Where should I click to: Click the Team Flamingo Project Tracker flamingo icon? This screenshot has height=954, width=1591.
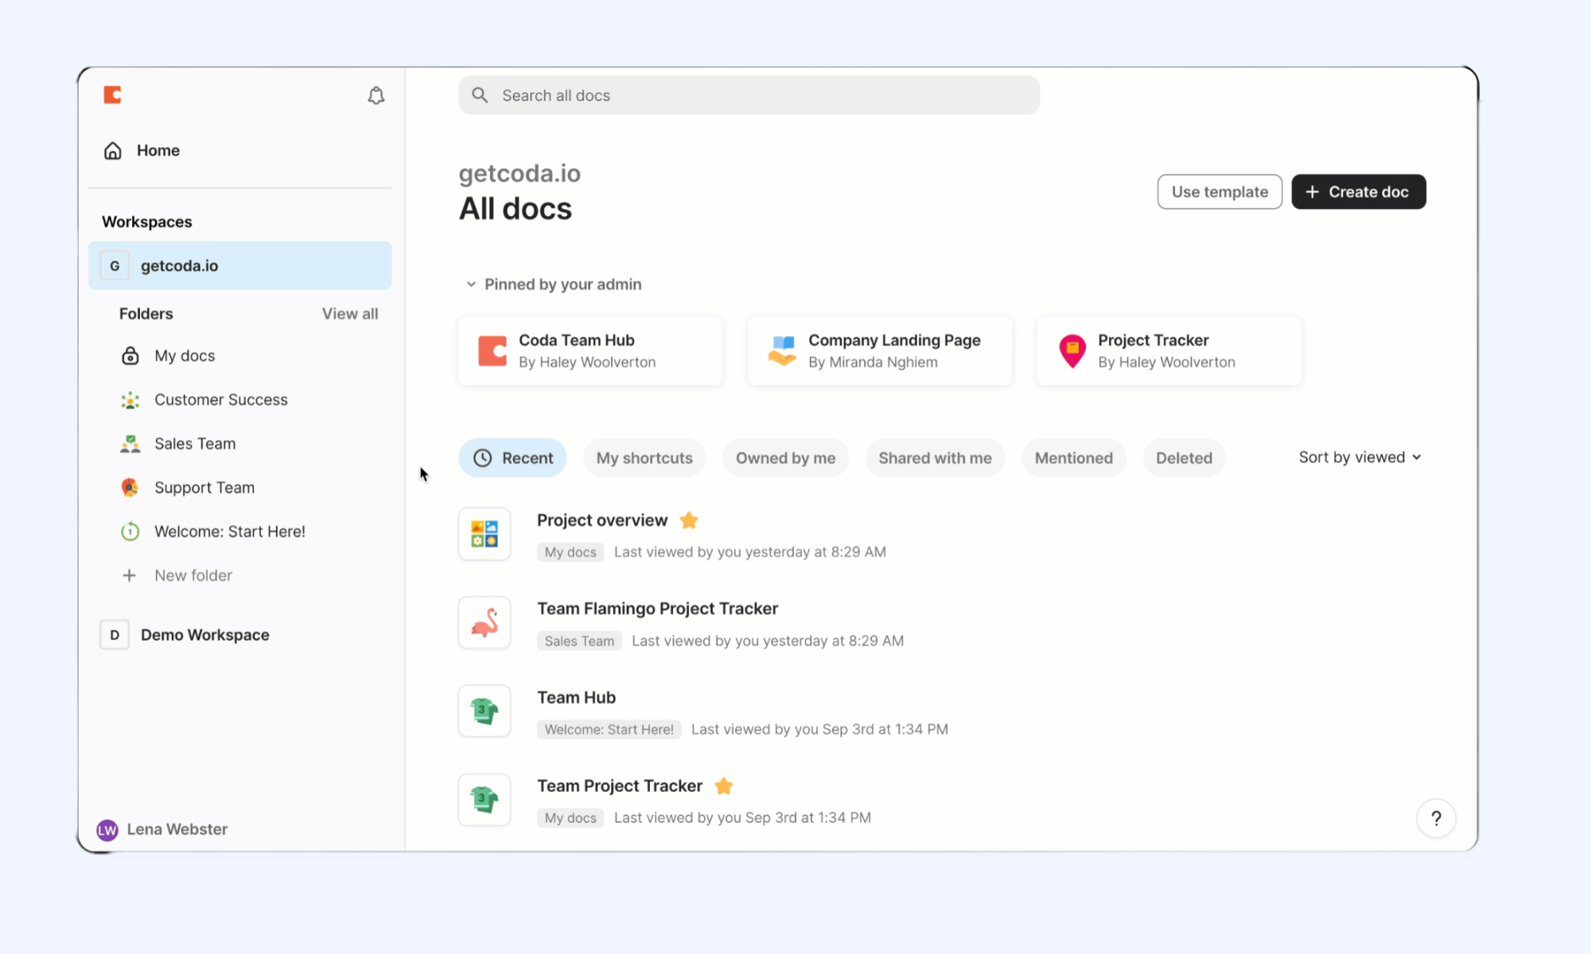(x=484, y=622)
